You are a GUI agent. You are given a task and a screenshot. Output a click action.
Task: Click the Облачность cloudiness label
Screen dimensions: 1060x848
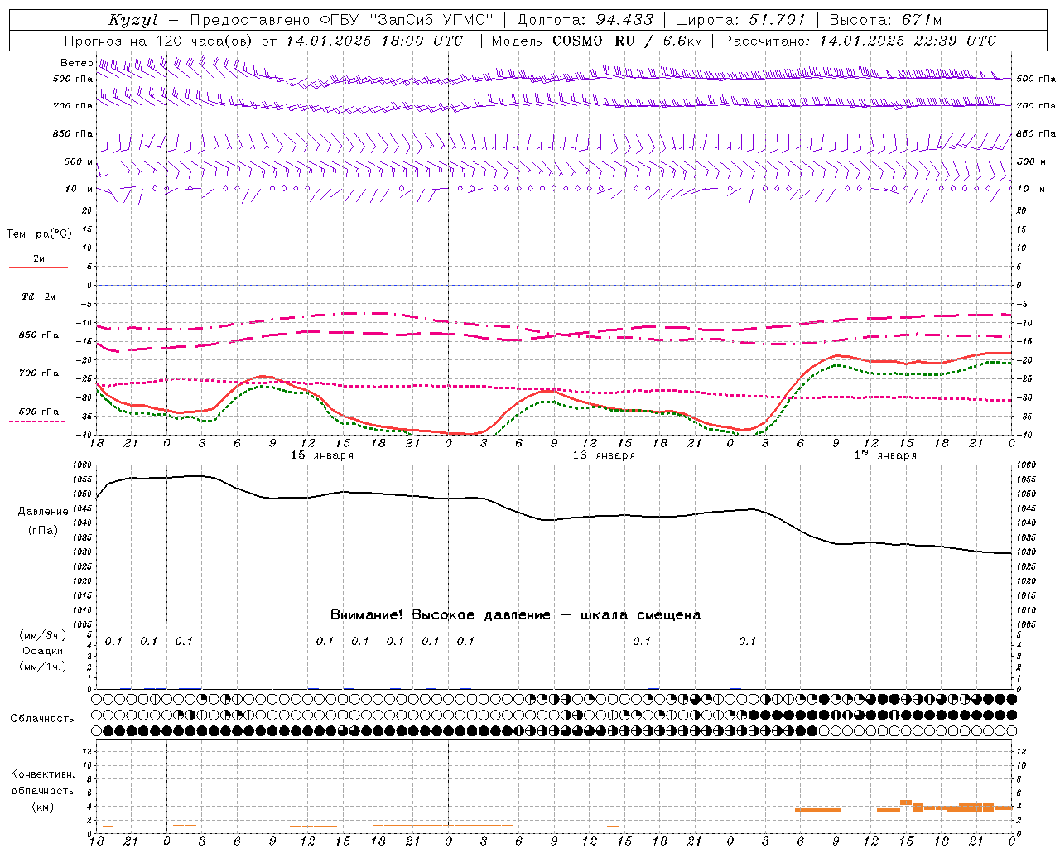[42, 719]
